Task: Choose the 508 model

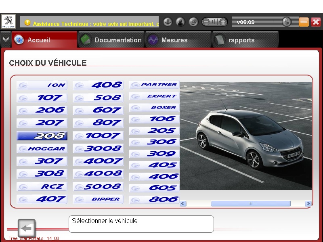Action: pyautogui.click(x=98, y=98)
